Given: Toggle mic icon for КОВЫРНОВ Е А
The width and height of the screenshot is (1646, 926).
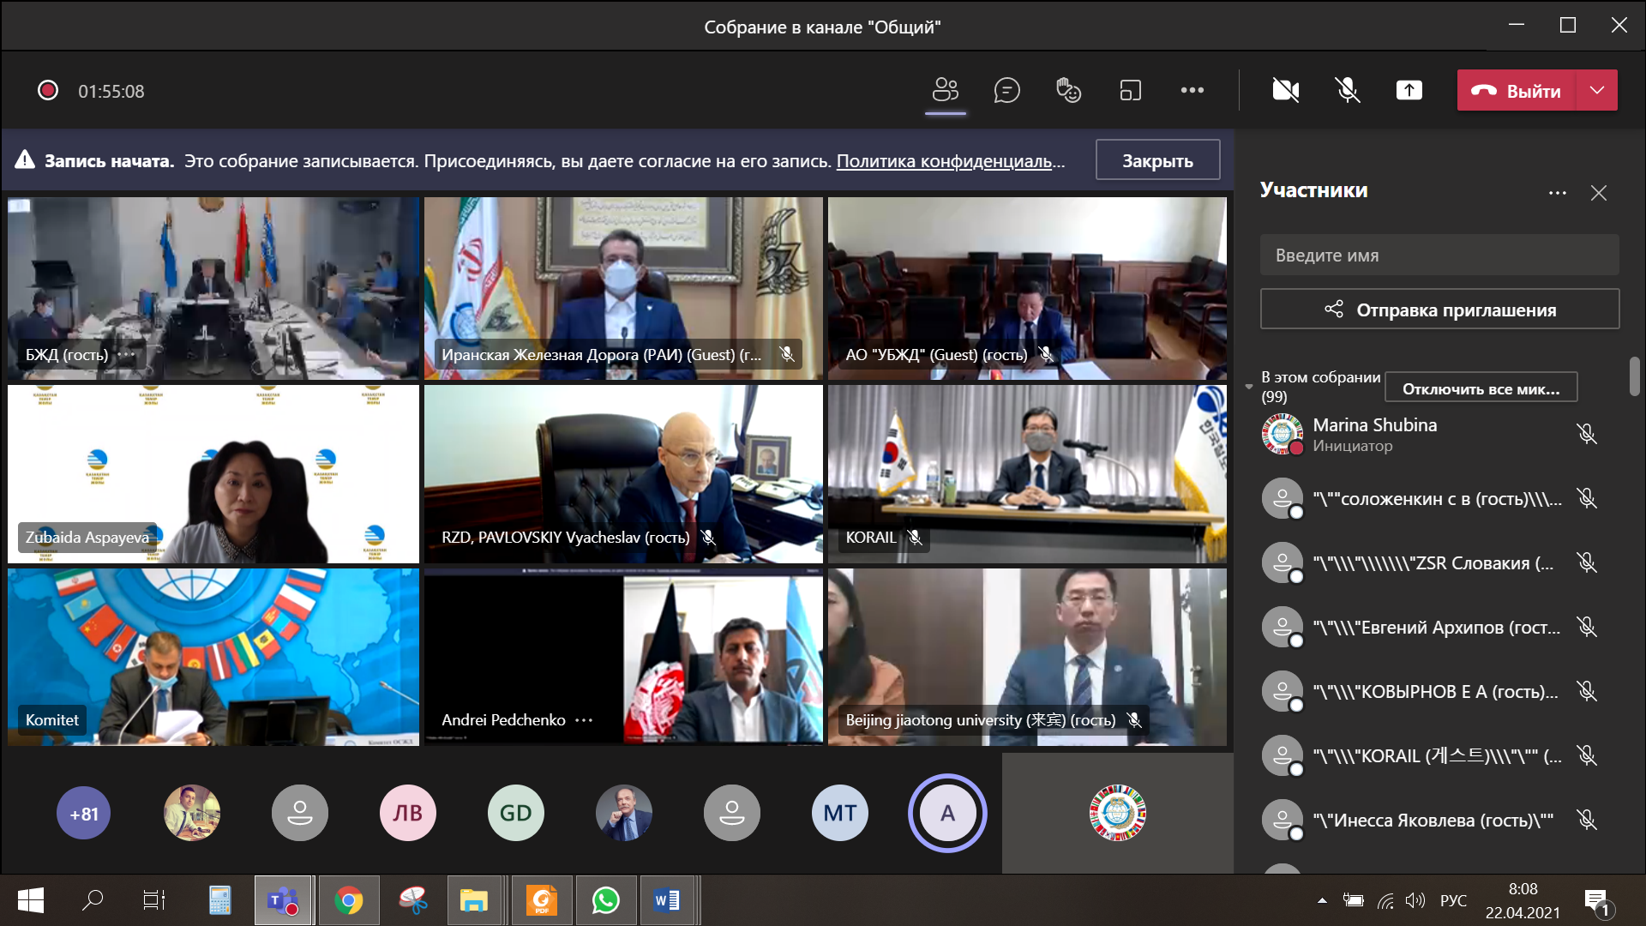Looking at the screenshot, I should (x=1587, y=691).
